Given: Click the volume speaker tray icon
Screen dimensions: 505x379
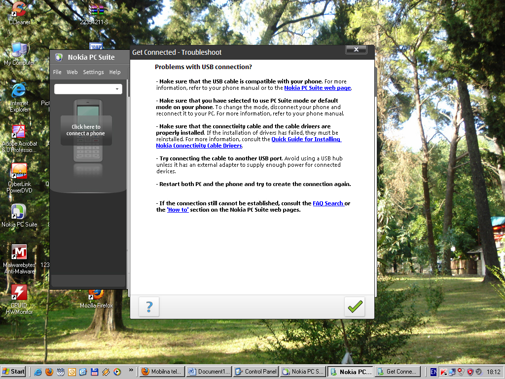Looking at the screenshot, I should click(x=479, y=372).
